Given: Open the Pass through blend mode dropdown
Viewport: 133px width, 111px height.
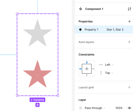Looking at the screenshot, I should tap(95, 108).
